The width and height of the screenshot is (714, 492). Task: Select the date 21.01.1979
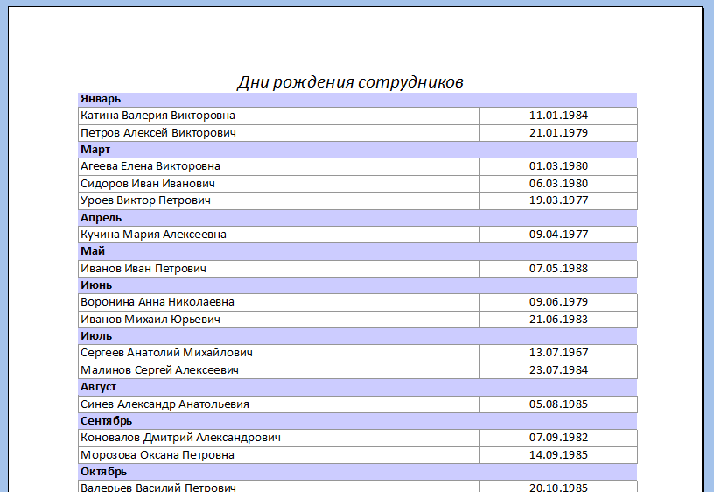pos(558,132)
